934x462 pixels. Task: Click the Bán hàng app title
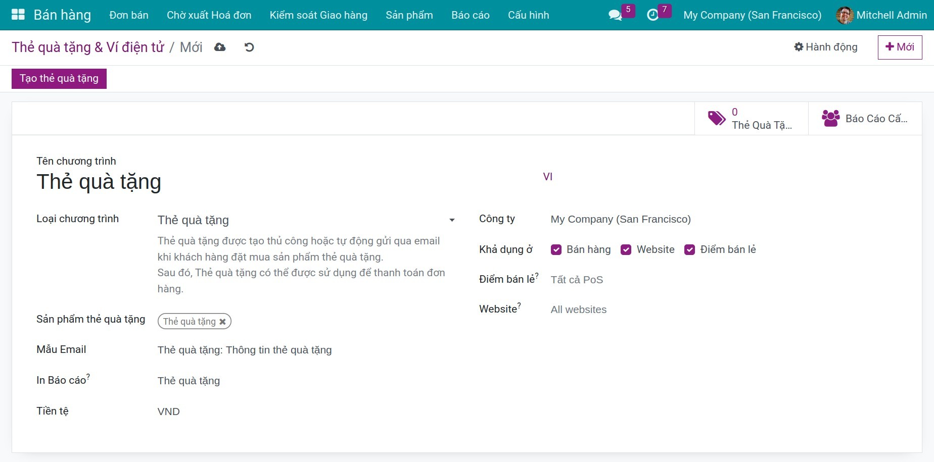pyautogui.click(x=62, y=15)
